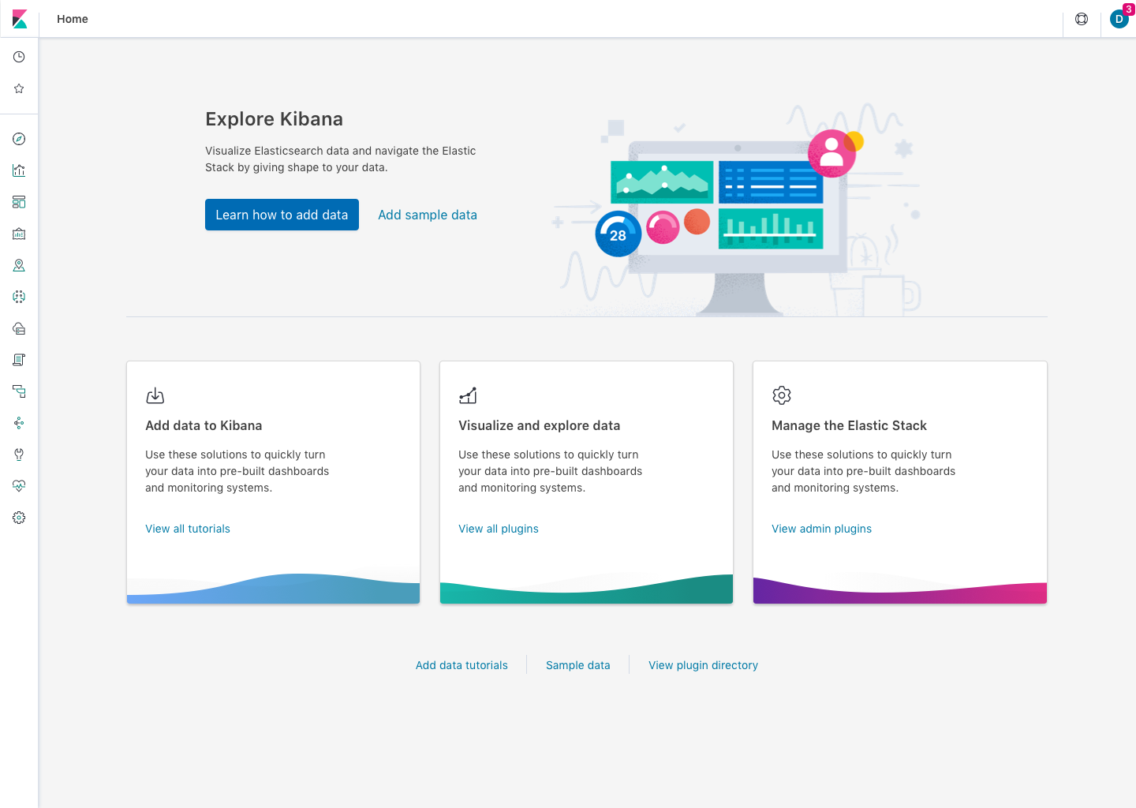Screen dimensions: 1136x808
Task: Open Machine Learning icon in sidebar
Action: tap(19, 297)
